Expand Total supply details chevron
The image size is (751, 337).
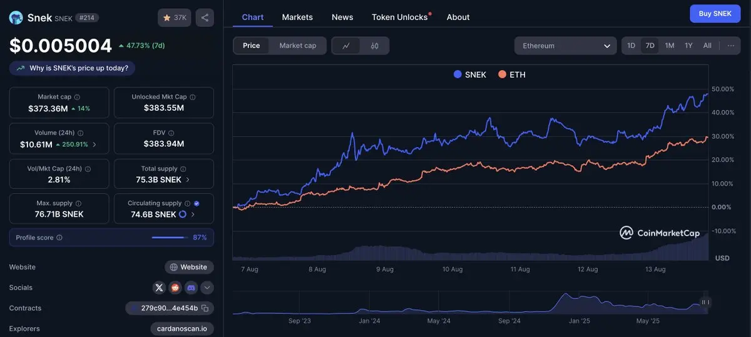click(188, 180)
